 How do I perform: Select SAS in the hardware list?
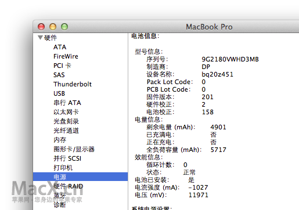pos(59,75)
